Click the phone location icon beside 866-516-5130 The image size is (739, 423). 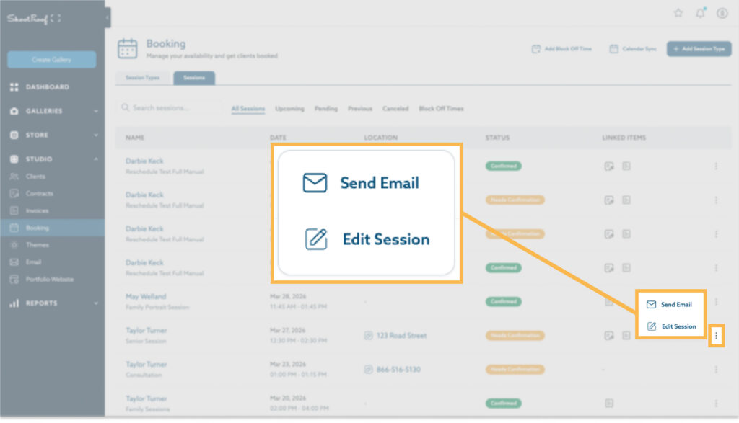click(368, 370)
